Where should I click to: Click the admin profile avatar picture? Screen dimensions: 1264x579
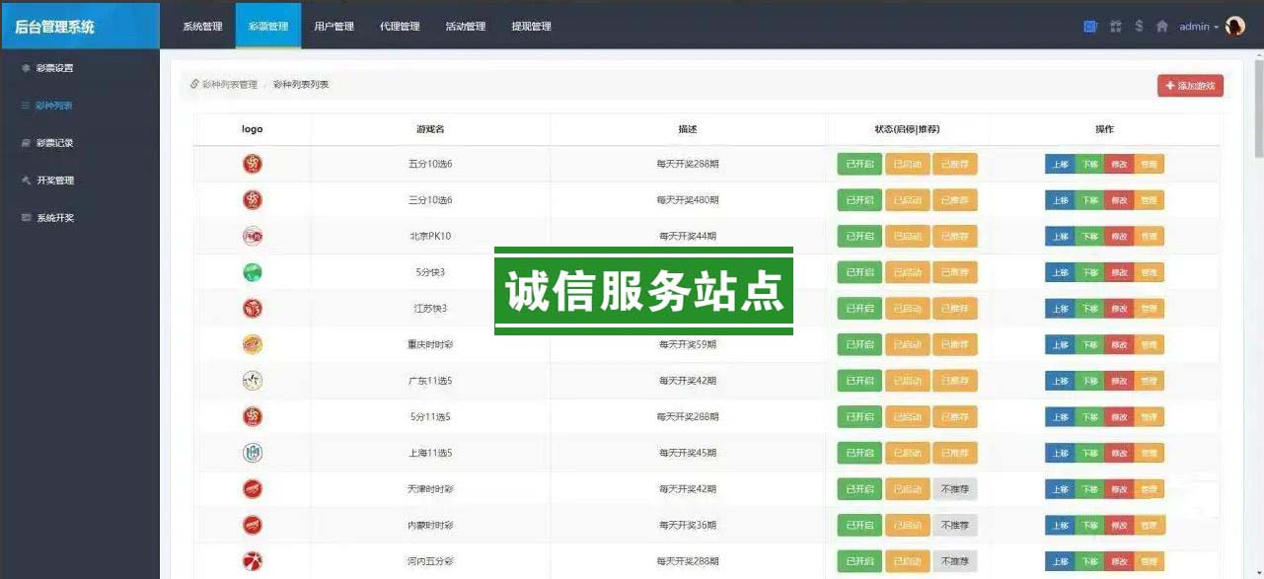click(x=1235, y=27)
